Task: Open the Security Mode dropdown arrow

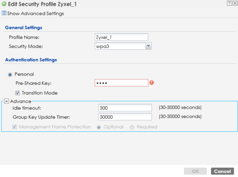Action: pos(148,46)
